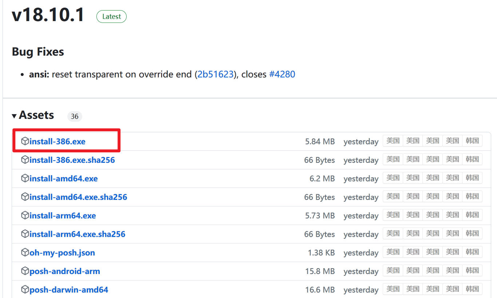
Task: Click the 韩国 mirror button for posh-darwin-amd64
Action: coord(472,289)
